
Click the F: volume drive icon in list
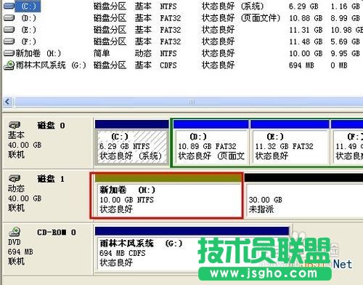click(x=9, y=41)
